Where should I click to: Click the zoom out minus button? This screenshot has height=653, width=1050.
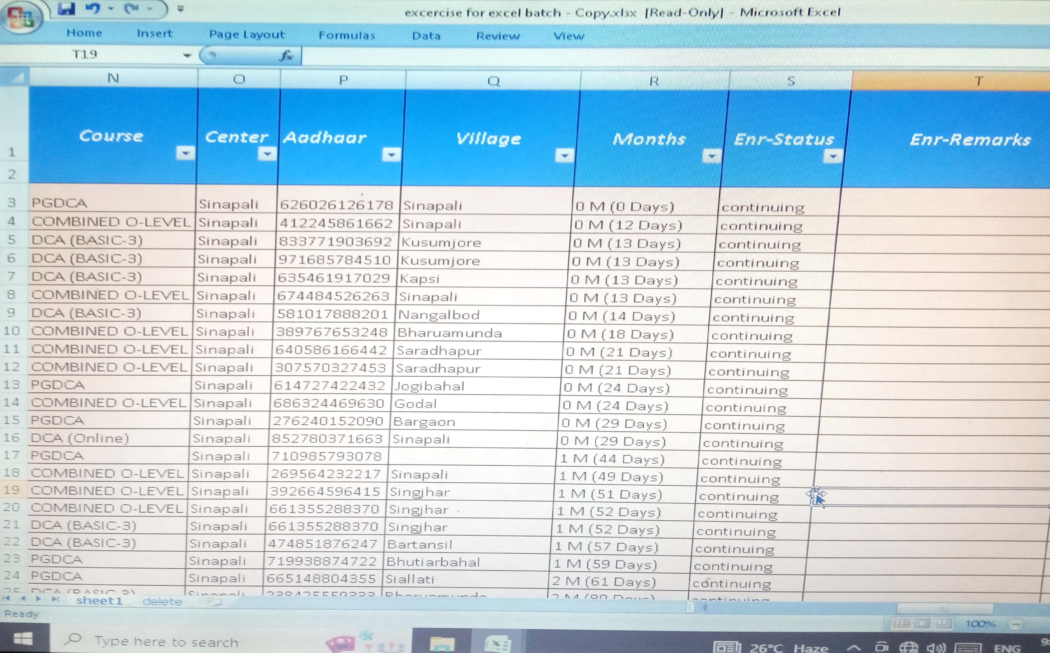pyautogui.click(x=1016, y=624)
